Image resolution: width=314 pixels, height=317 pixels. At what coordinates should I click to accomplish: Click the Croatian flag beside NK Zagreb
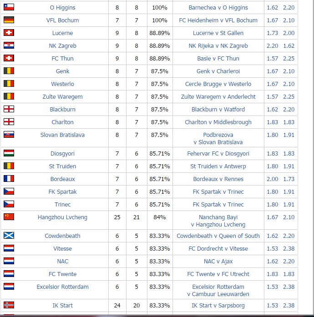9,45
